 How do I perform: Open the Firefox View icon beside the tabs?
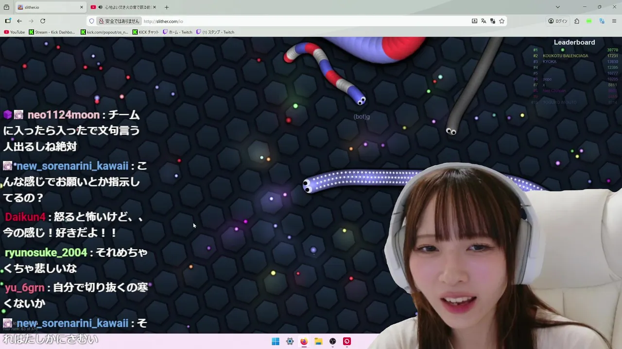tap(7, 7)
